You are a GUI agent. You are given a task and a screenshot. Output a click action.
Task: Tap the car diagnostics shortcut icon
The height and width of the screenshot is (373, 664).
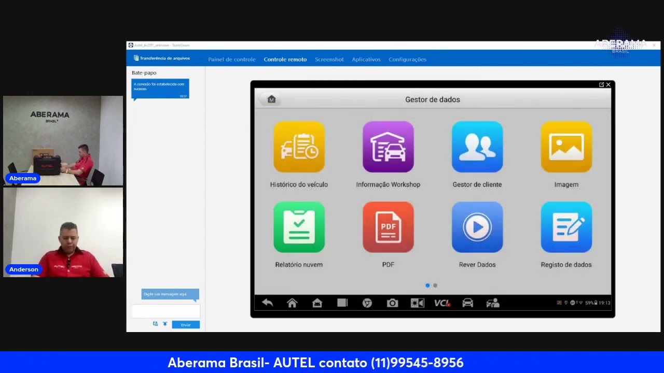(x=468, y=303)
